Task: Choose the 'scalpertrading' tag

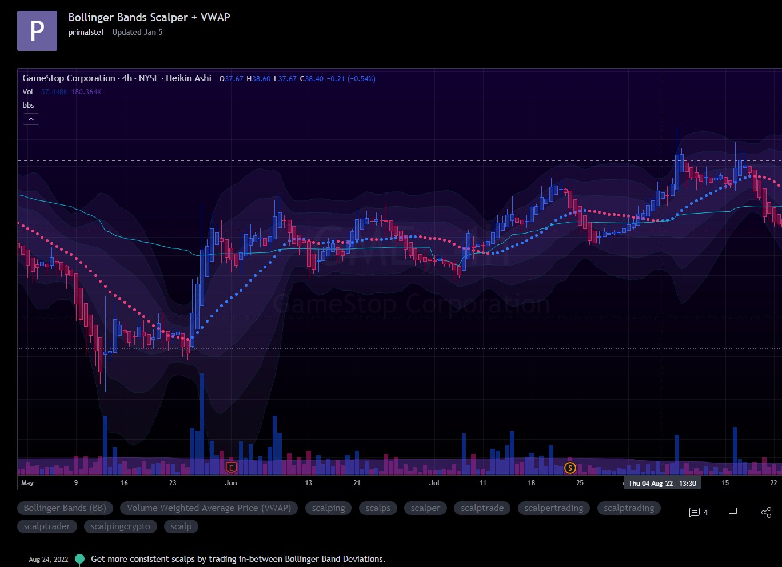Action: pos(554,508)
